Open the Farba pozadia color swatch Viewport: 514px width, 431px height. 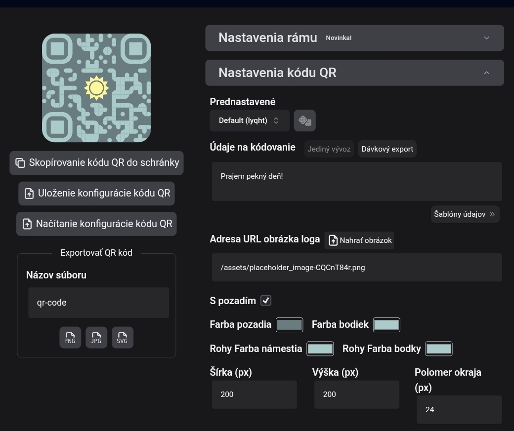point(289,325)
